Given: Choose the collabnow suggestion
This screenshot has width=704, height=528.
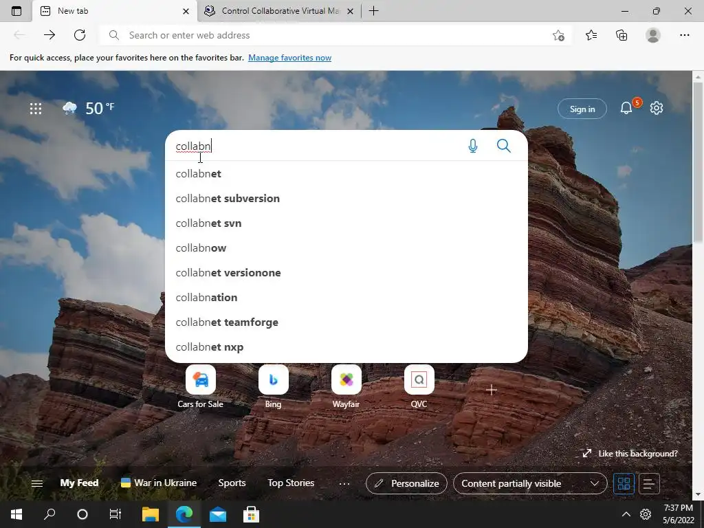Looking at the screenshot, I should (346, 247).
